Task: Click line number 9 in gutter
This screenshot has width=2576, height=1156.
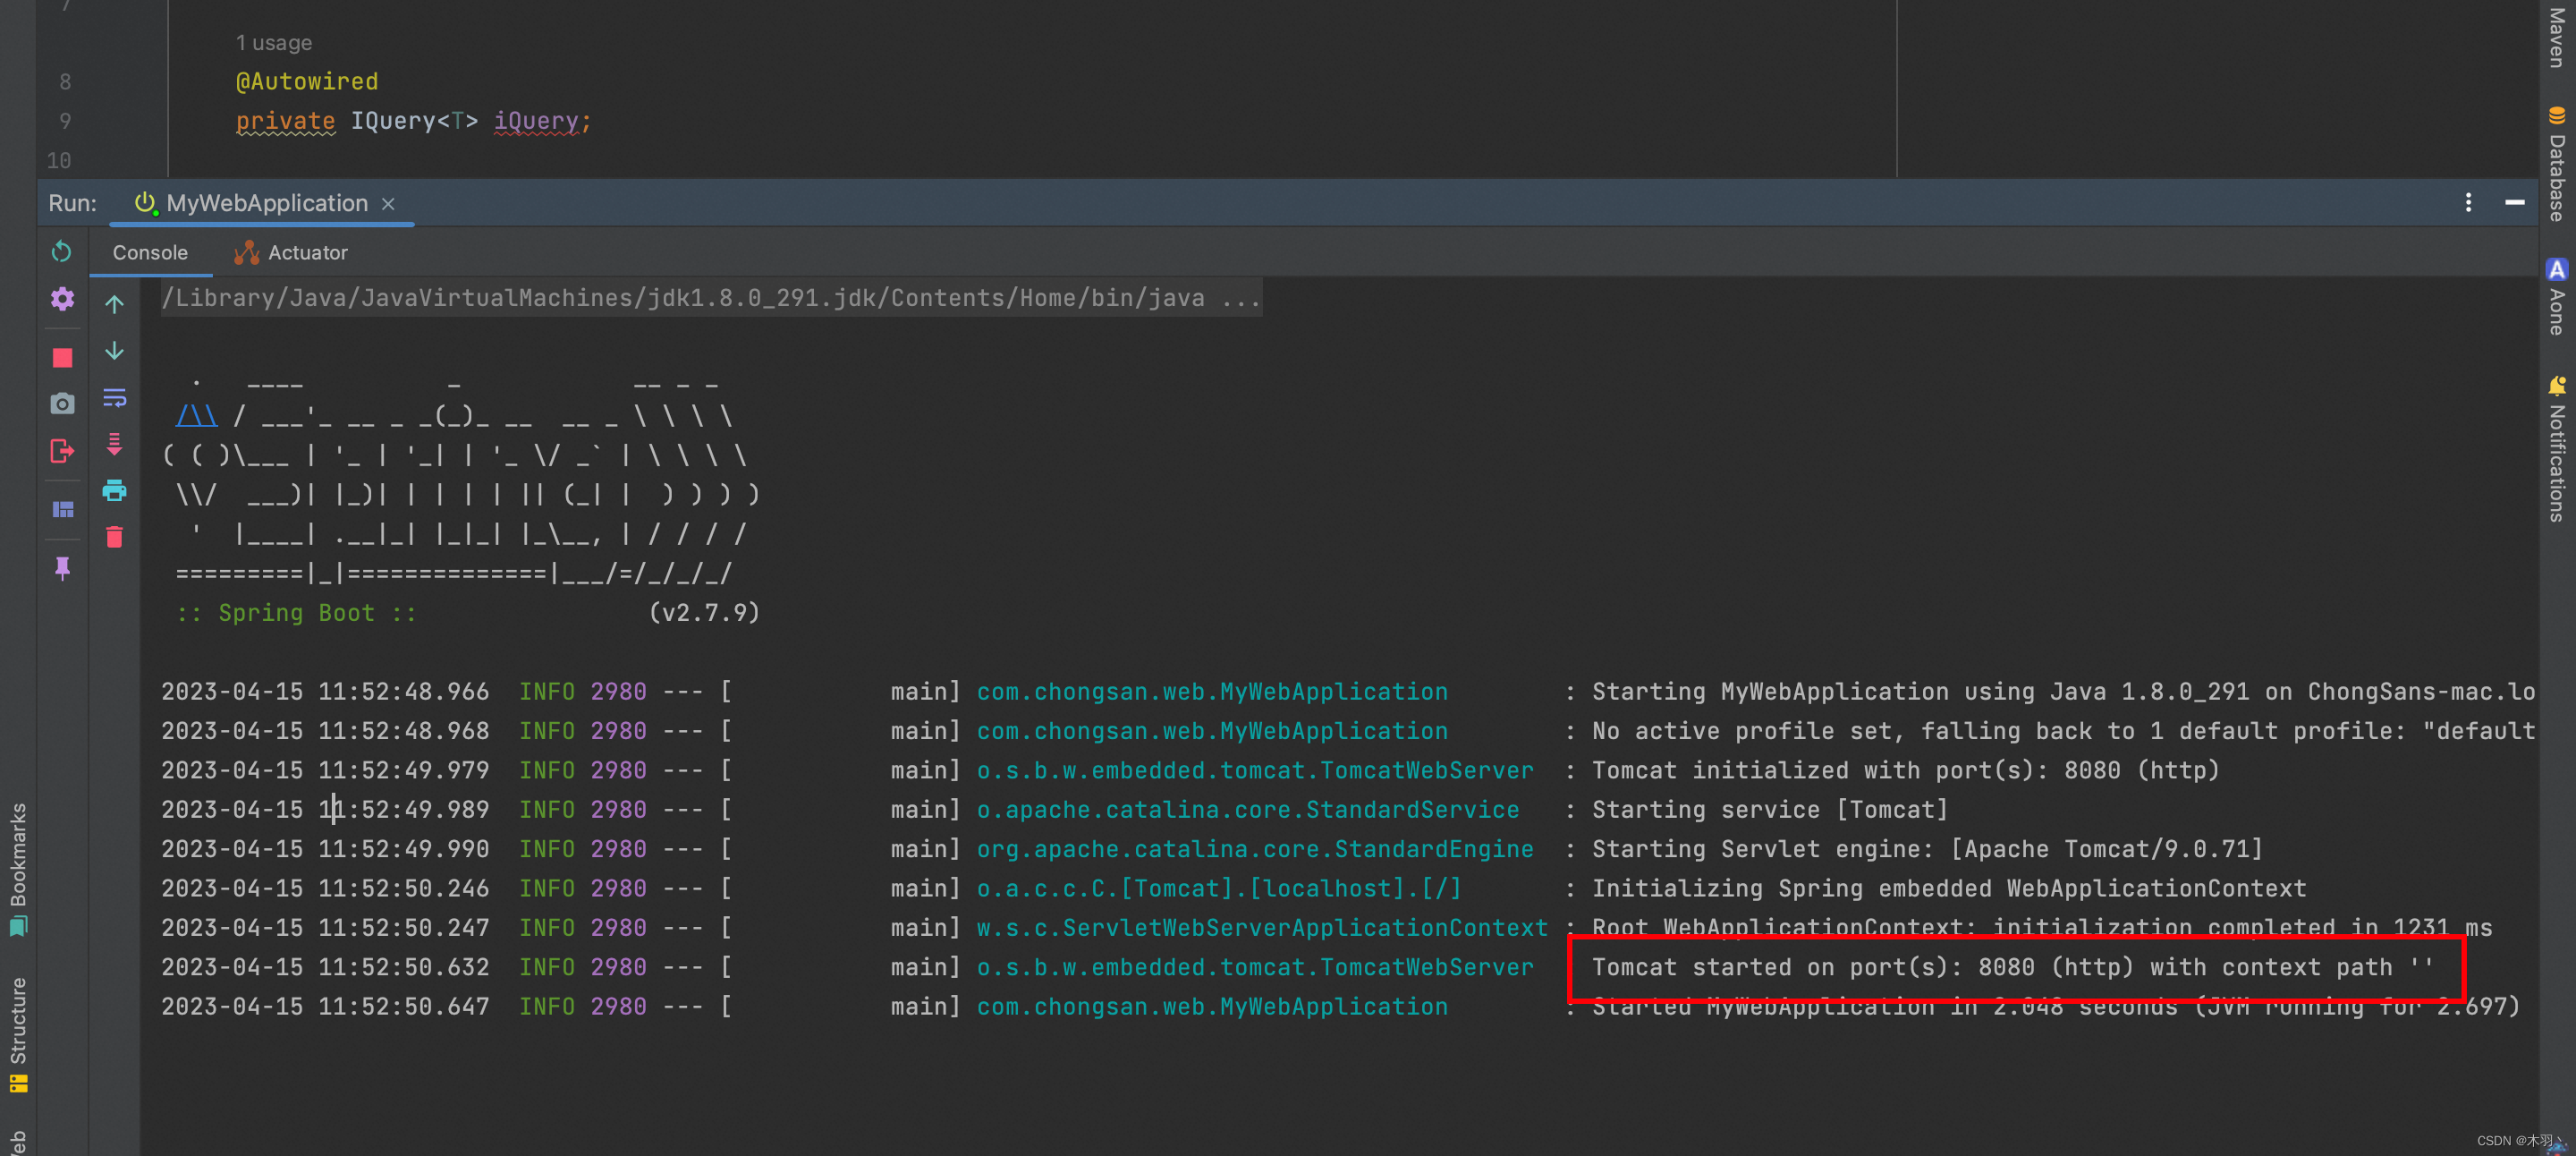Action: 65,121
